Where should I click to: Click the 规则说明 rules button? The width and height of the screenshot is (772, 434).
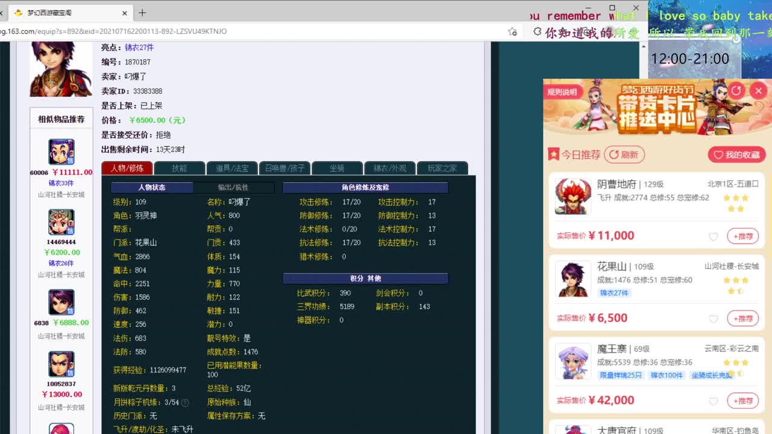[562, 92]
